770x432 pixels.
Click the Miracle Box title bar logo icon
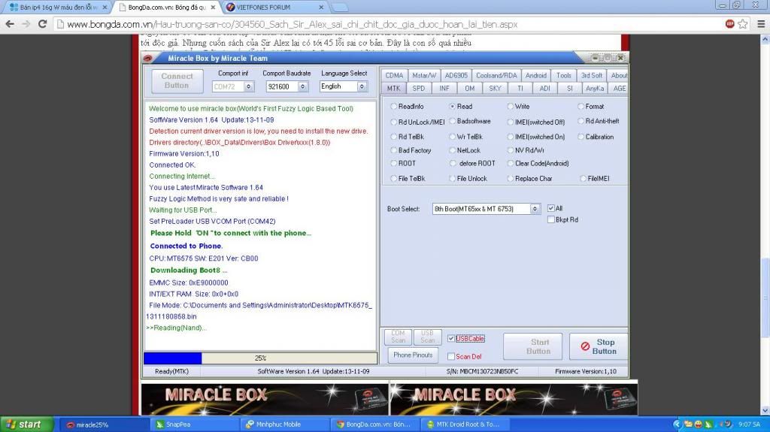(x=148, y=58)
